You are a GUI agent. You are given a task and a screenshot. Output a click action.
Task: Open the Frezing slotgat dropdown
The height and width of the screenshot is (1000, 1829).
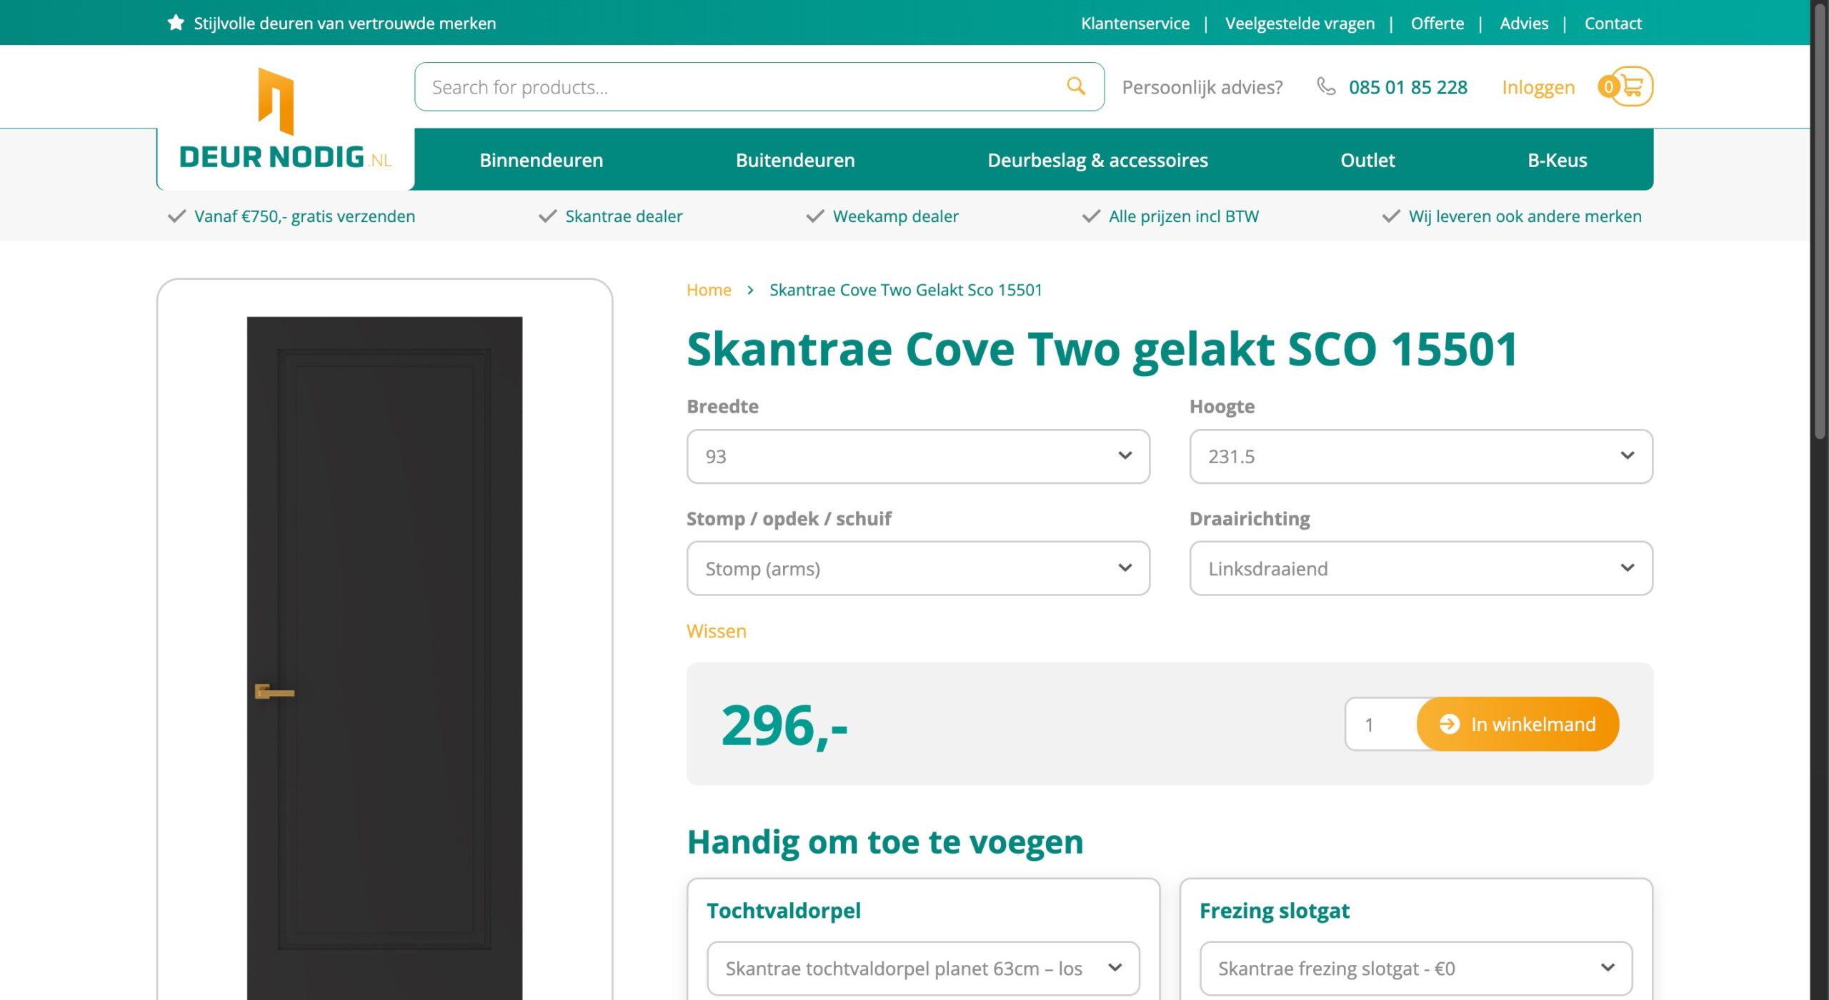(x=1415, y=968)
